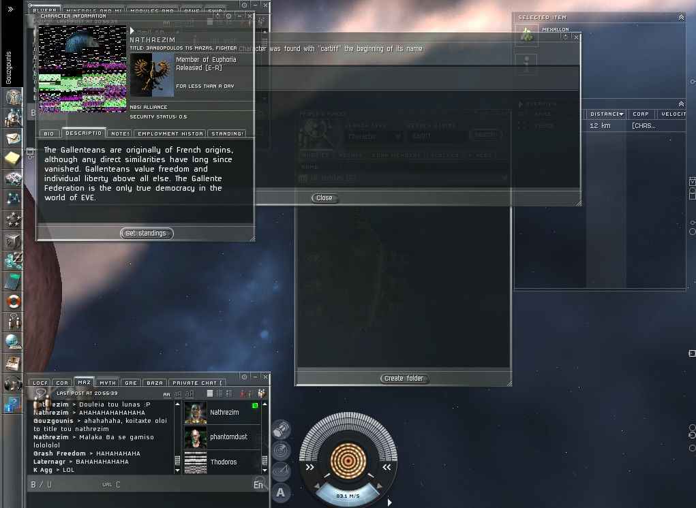This screenshot has width=696, height=508.
Task: Choose compact member list view
Action: click(x=210, y=393)
